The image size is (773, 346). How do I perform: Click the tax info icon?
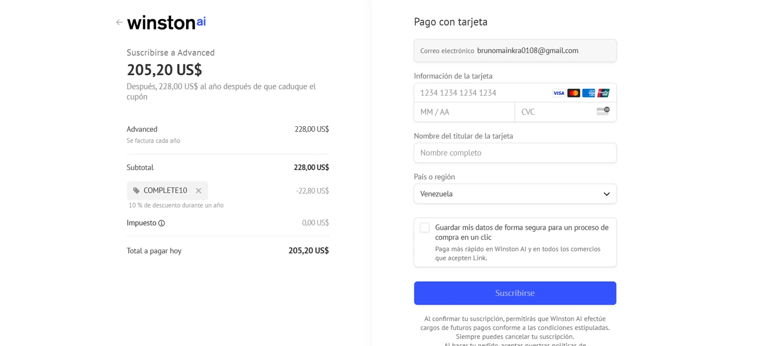pyautogui.click(x=161, y=223)
